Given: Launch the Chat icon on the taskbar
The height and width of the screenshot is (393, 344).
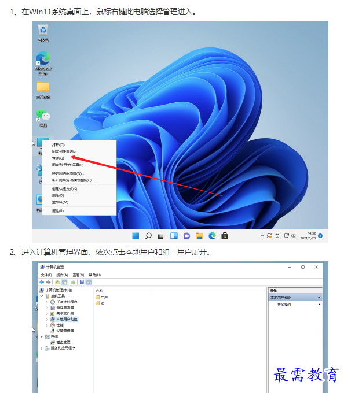Looking at the screenshot, I should (x=186, y=236).
